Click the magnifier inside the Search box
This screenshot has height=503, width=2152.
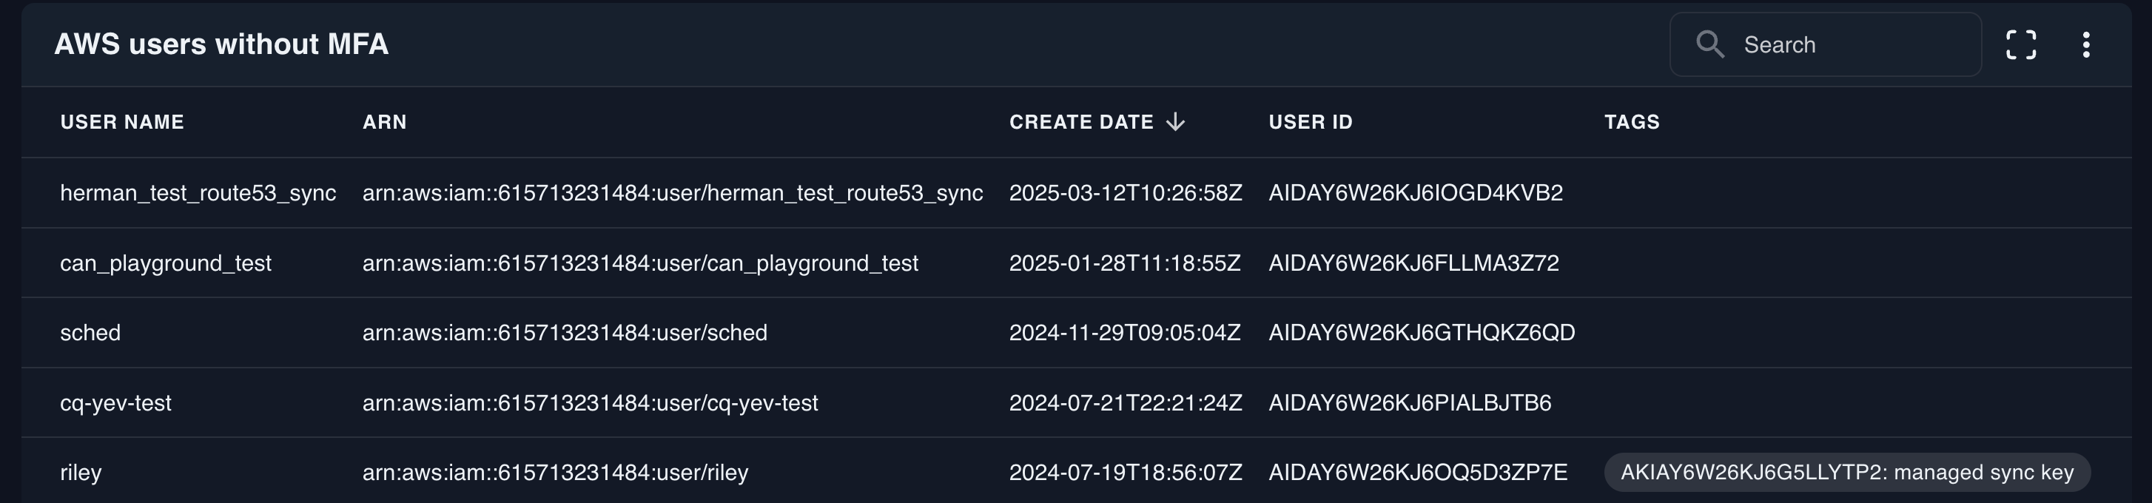pos(1709,44)
